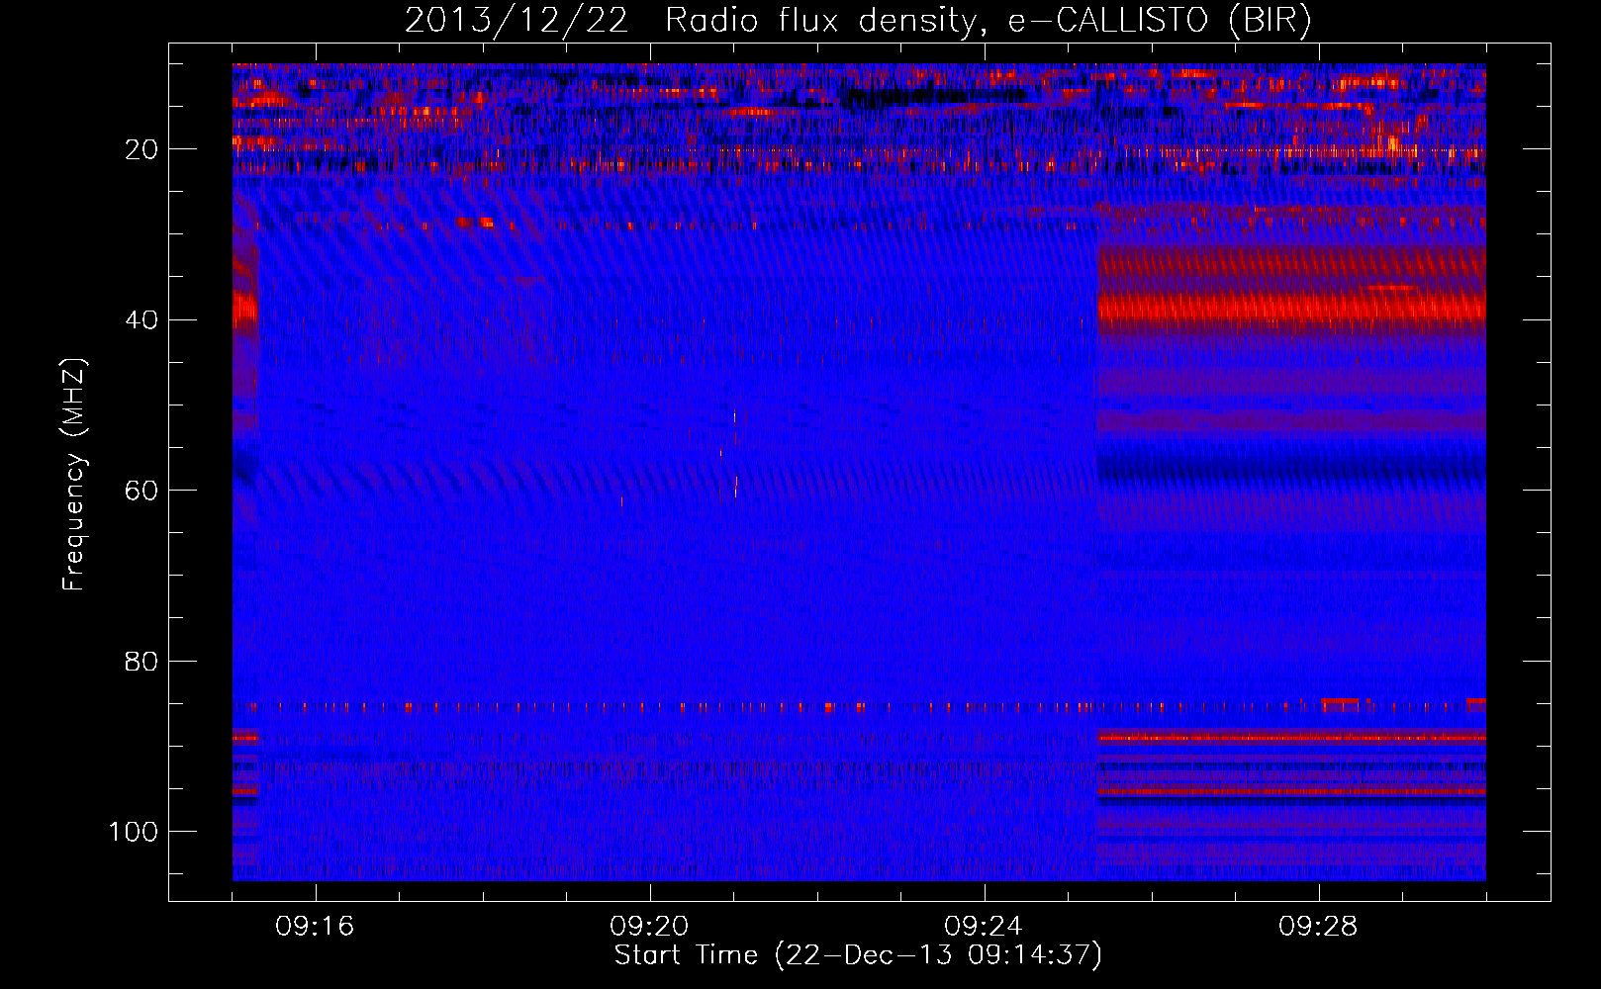Click the "09:28" time tick label
The width and height of the screenshot is (1601, 989).
tap(1318, 927)
